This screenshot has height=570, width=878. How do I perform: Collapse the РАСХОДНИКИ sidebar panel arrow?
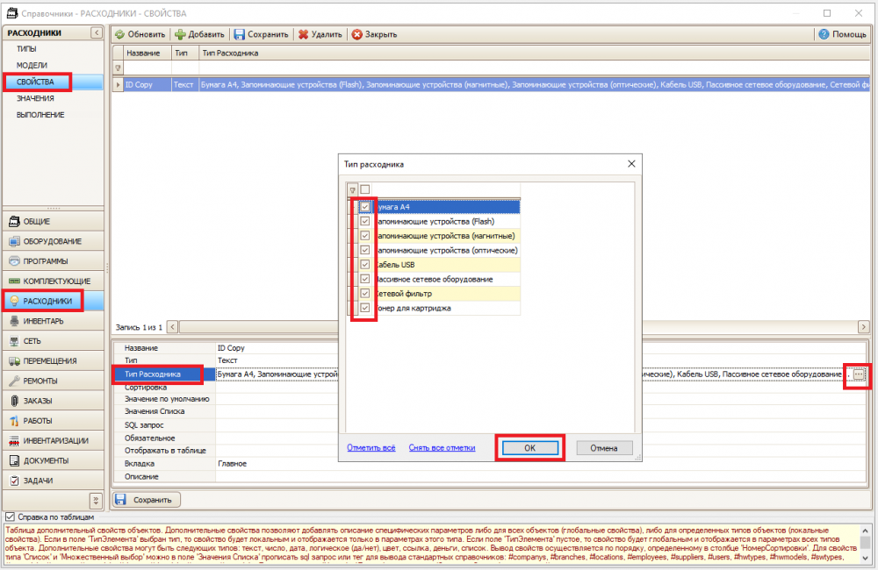pos(97,33)
